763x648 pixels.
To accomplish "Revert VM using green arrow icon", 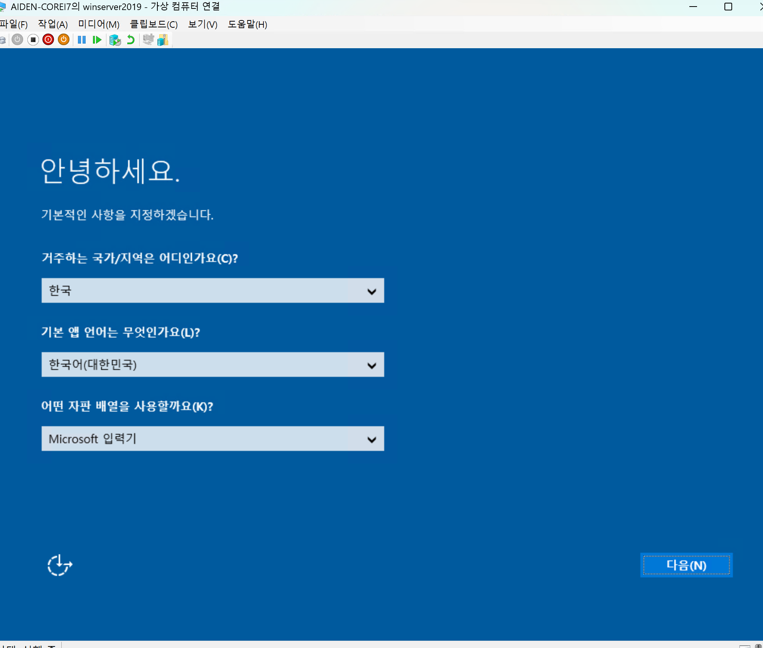I will pyautogui.click(x=131, y=40).
